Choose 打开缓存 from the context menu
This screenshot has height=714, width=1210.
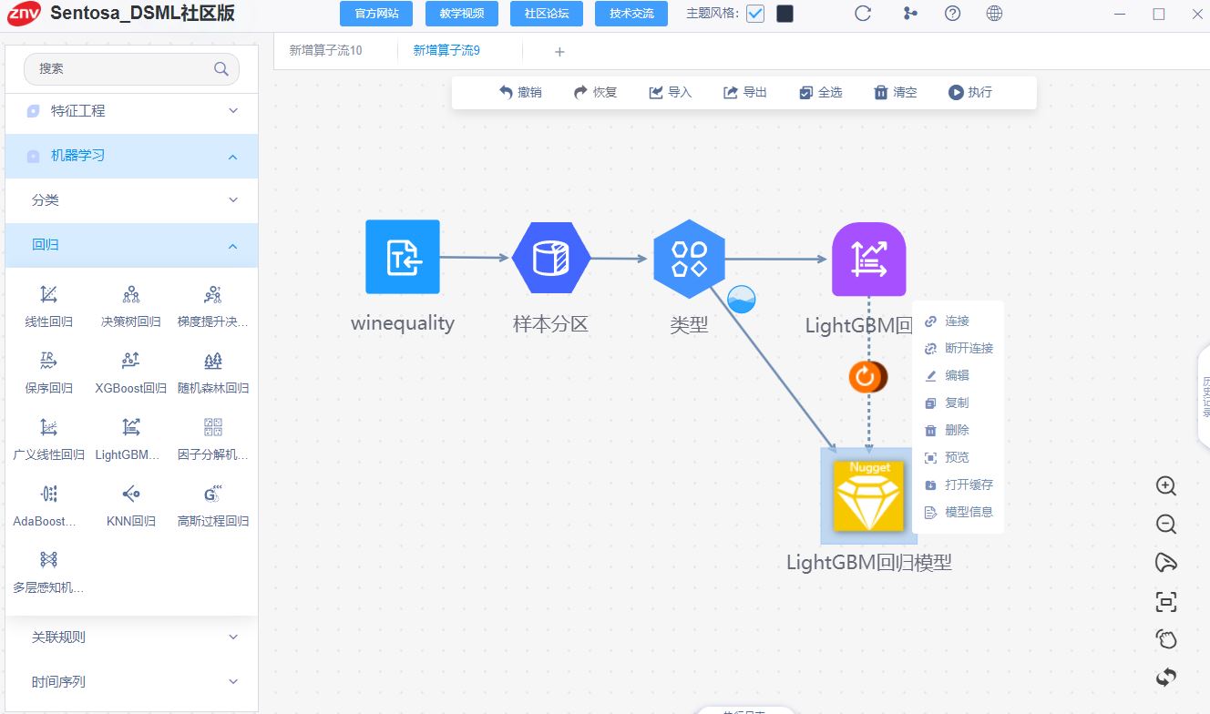pyautogui.click(x=958, y=484)
